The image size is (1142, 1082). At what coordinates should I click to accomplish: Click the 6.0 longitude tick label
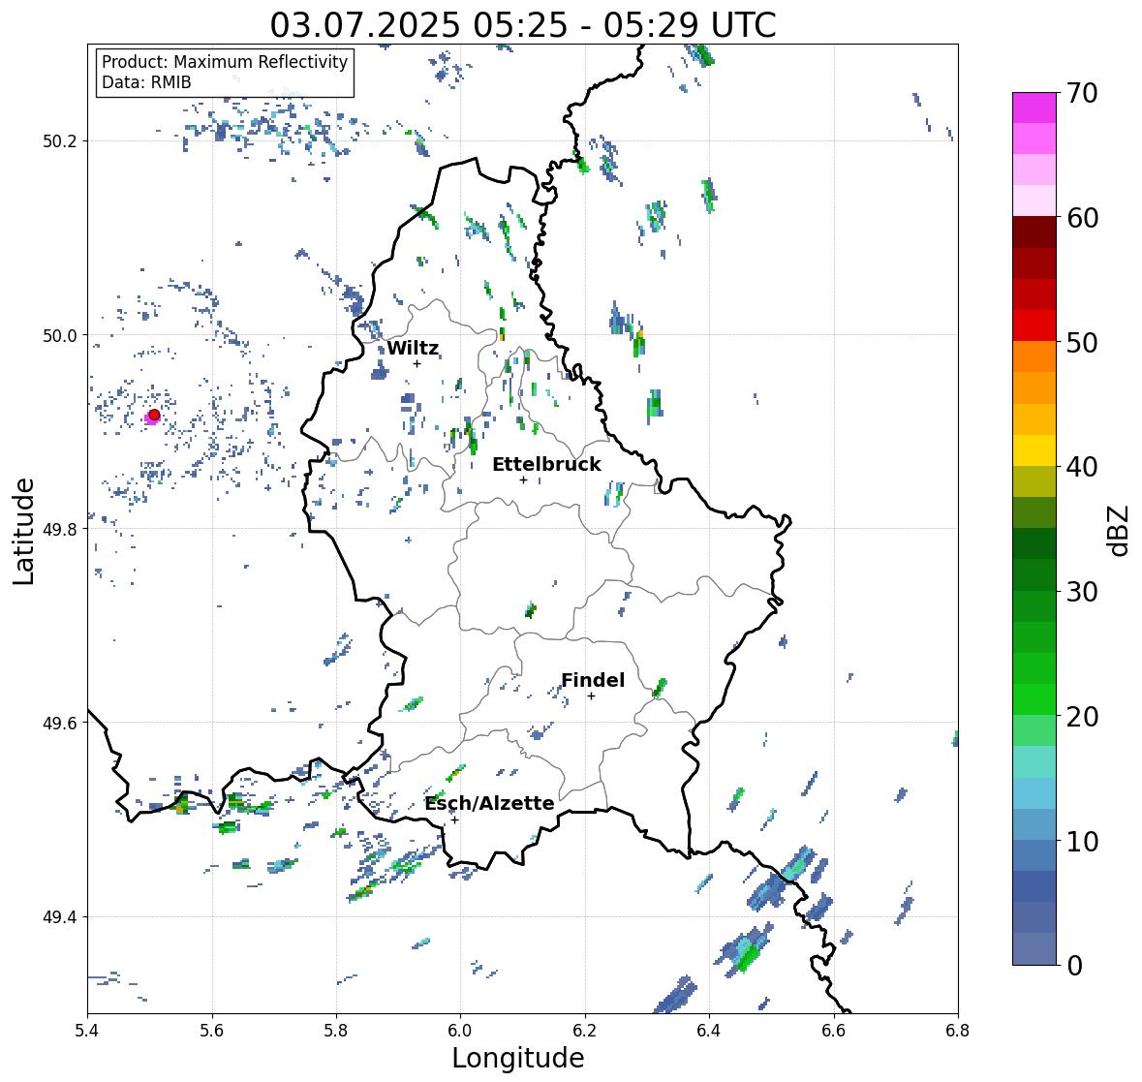pos(460,1031)
